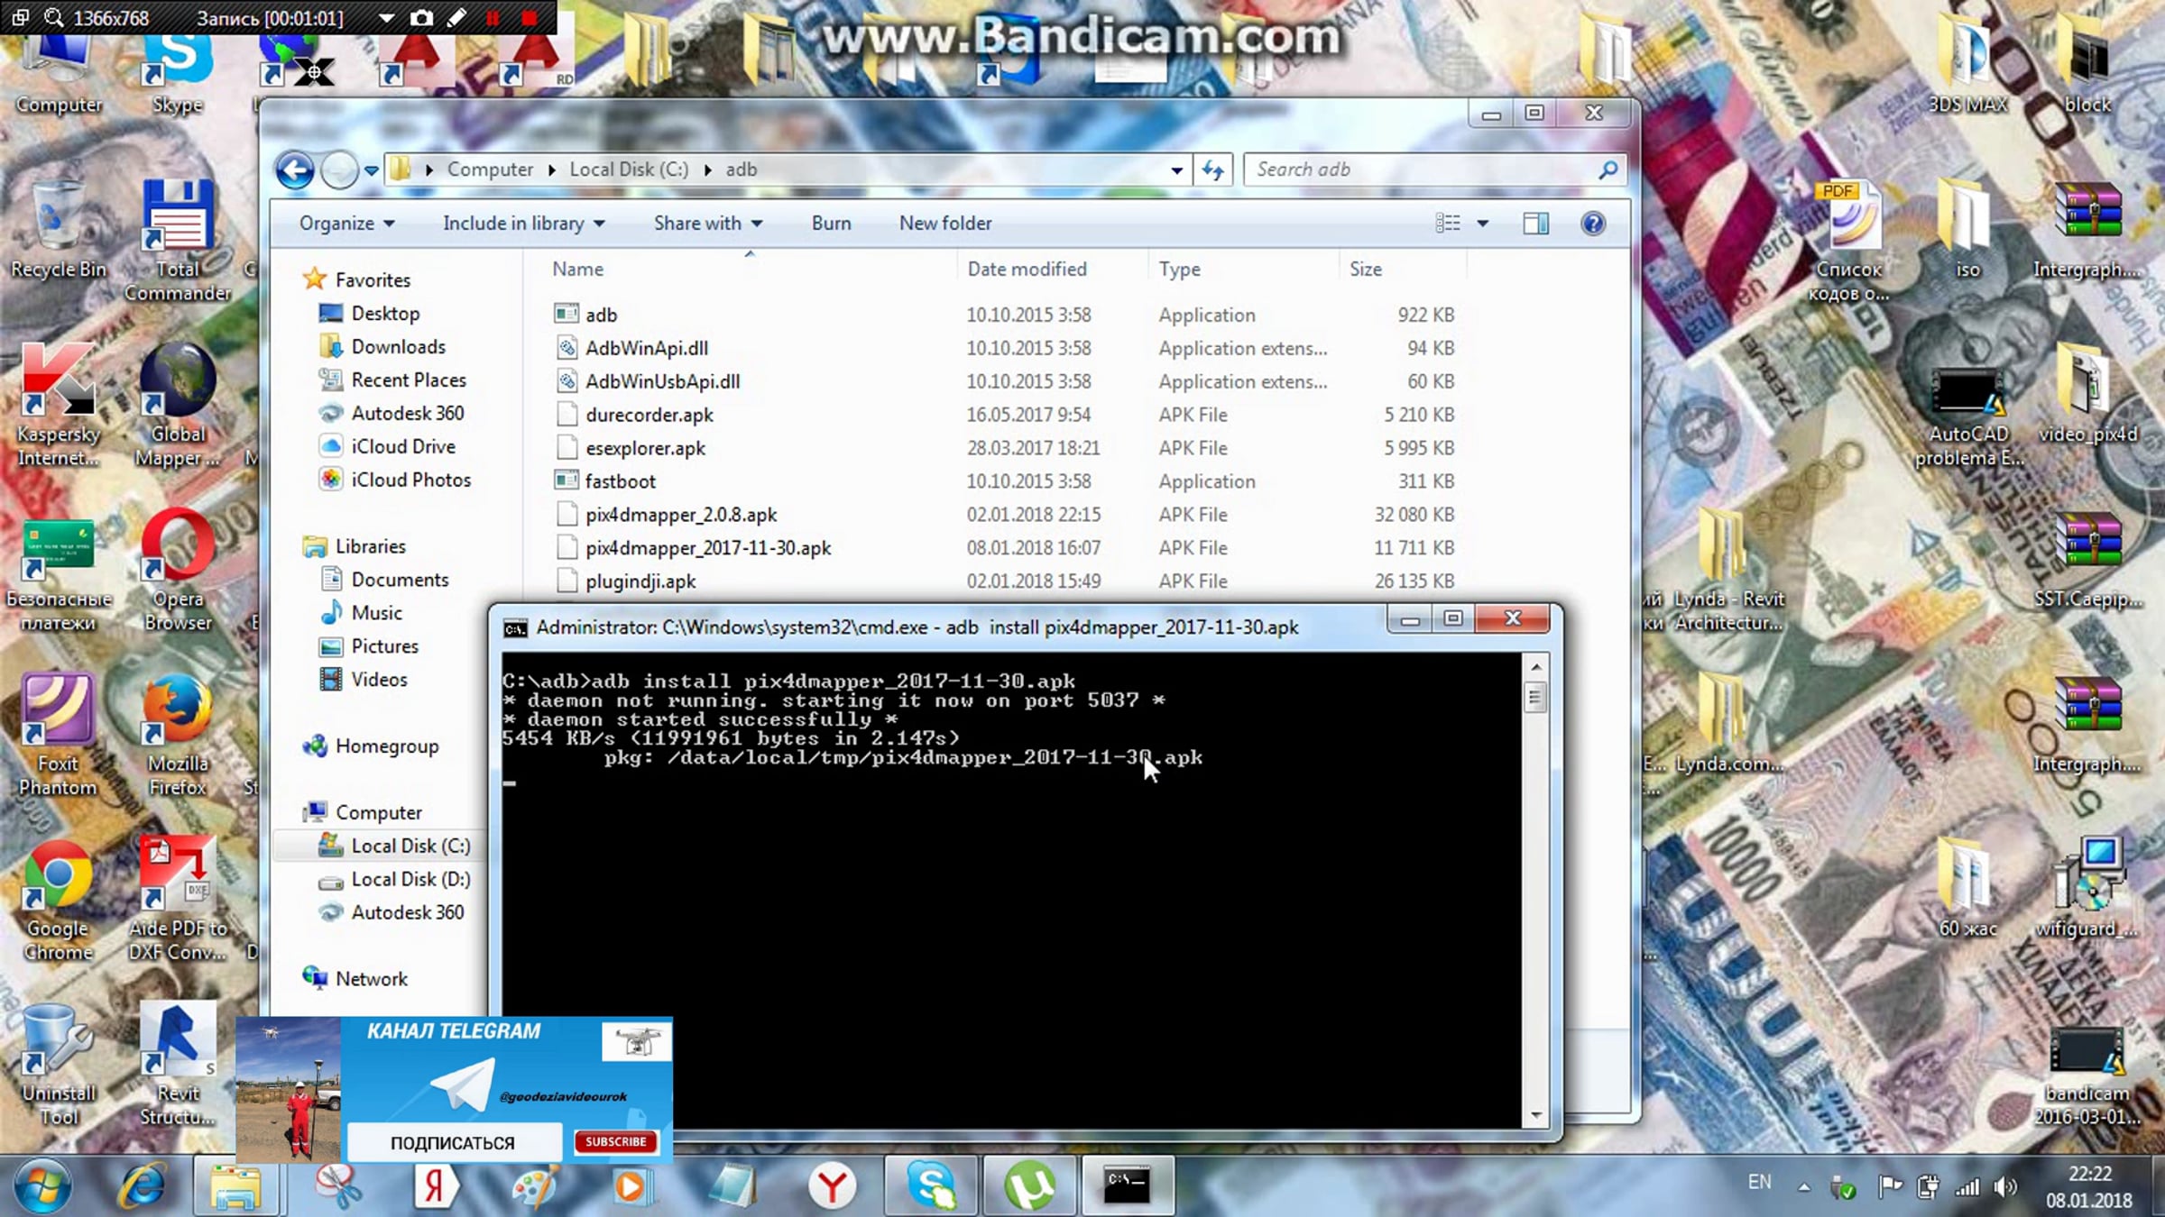
Task: Open Kaspersky Internet Security shortcut
Action: tap(58, 406)
